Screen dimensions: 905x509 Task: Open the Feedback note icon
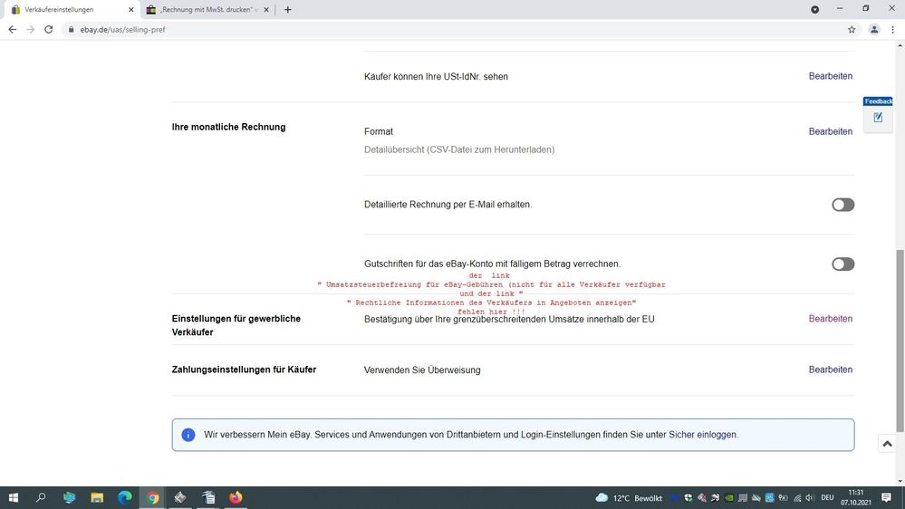(x=878, y=118)
